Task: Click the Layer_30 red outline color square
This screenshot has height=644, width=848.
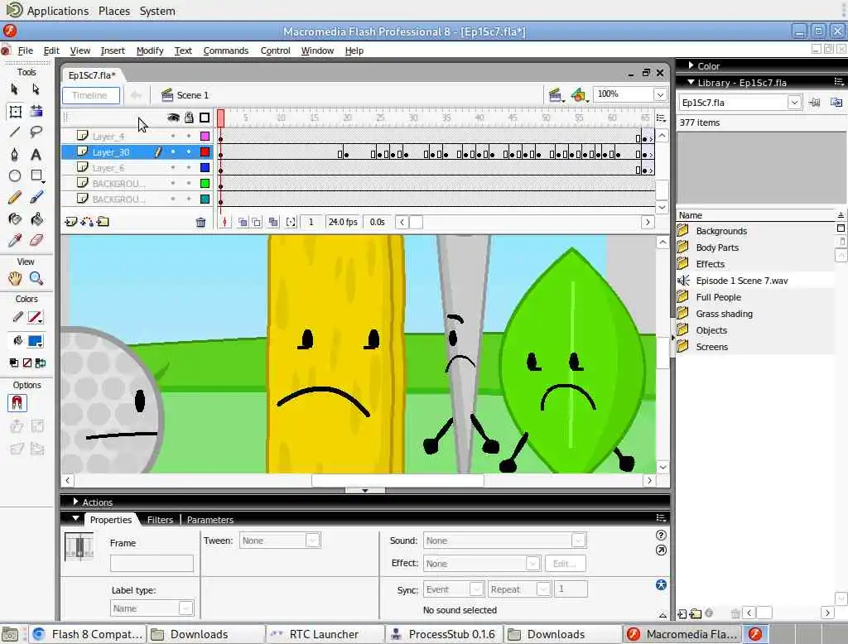Action: (x=205, y=152)
